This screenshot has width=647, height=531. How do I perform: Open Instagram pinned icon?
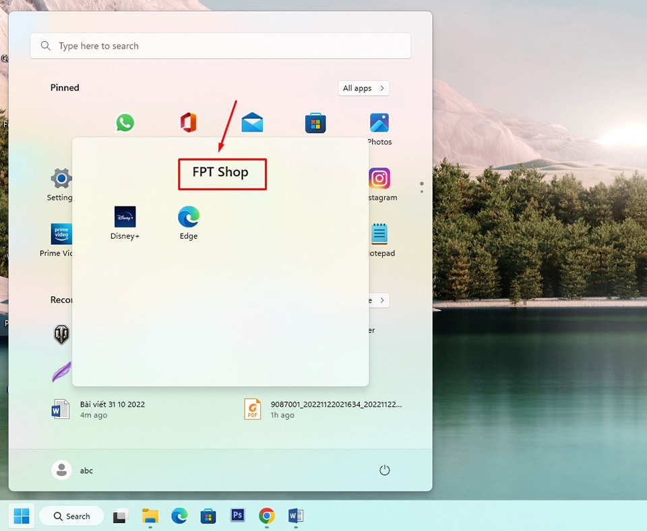[x=380, y=179]
